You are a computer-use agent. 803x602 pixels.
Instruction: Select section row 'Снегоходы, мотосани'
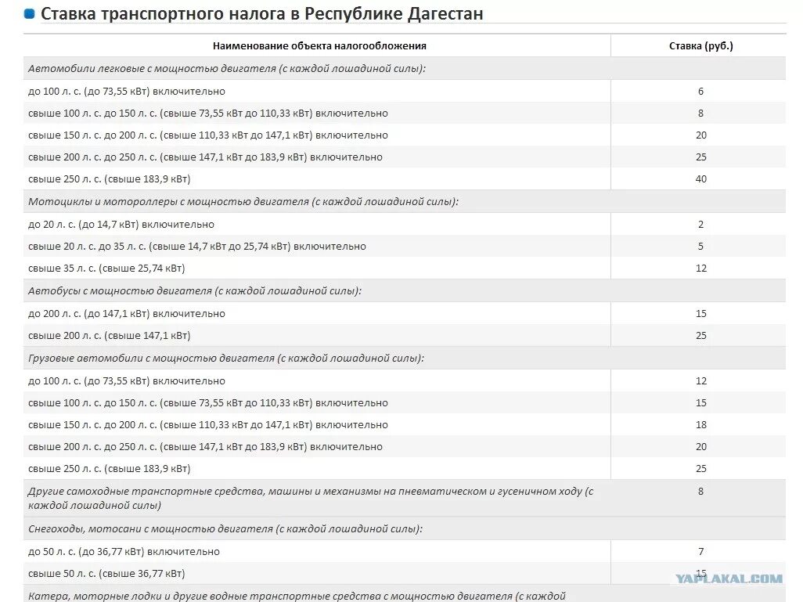point(405,528)
